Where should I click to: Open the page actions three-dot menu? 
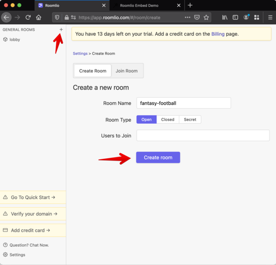[187, 17]
